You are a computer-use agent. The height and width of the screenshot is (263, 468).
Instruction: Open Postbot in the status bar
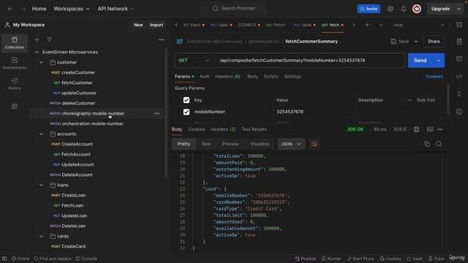(306, 259)
